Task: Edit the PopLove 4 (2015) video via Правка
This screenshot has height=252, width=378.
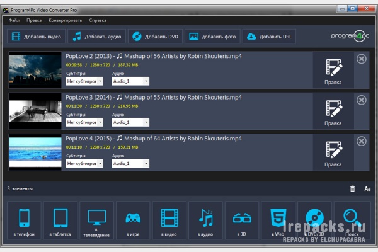Action: (x=333, y=152)
